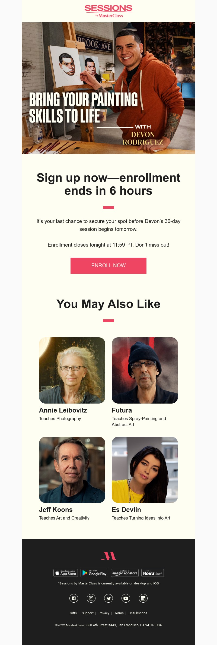Click the LinkedIn icon
Image resolution: width=217 pixels, height=645 pixels.
point(143,598)
